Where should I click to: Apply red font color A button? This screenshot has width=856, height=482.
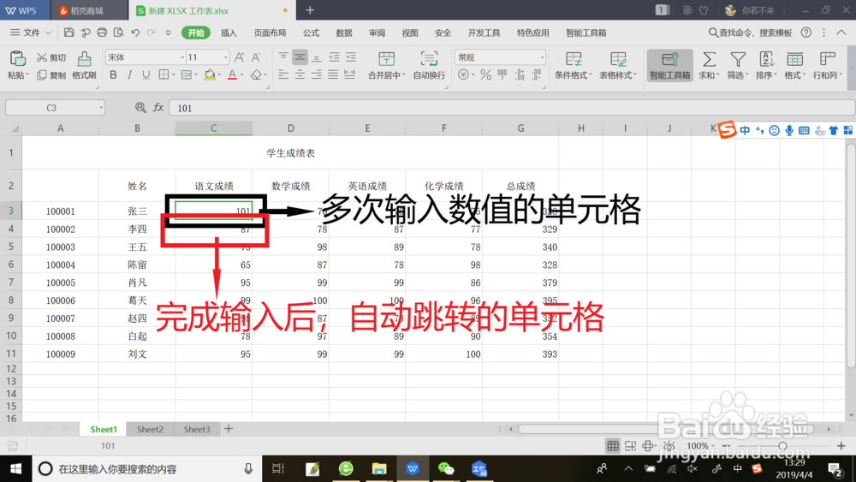pyautogui.click(x=232, y=74)
